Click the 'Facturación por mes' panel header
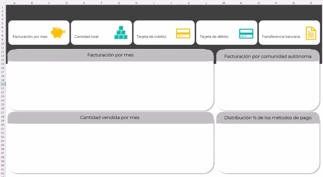323x177 pixels. [x=110, y=55]
